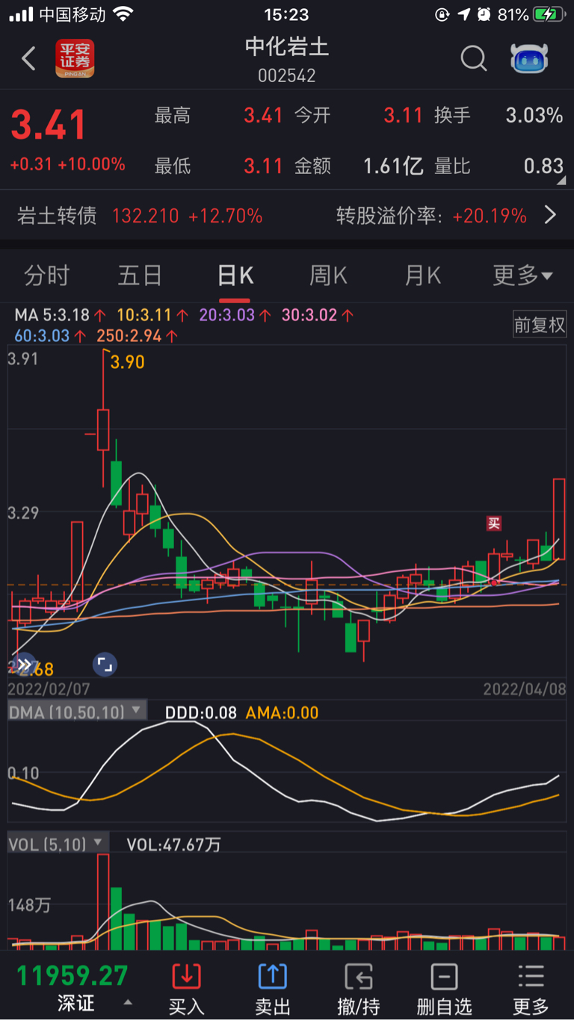Tap the fullscreen expand chart icon

105,664
